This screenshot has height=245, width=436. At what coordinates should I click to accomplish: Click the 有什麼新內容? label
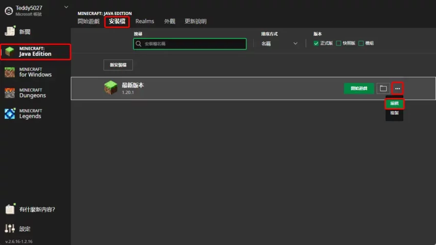pyautogui.click(x=37, y=210)
